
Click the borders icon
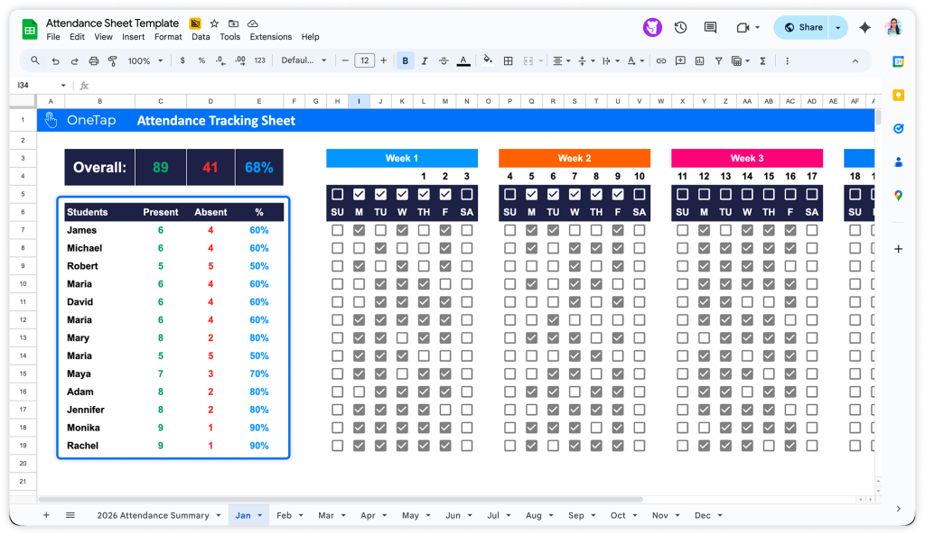(508, 60)
